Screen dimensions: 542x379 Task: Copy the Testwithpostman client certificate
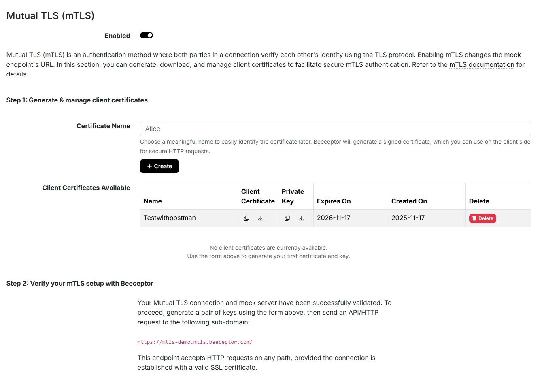pos(247,218)
